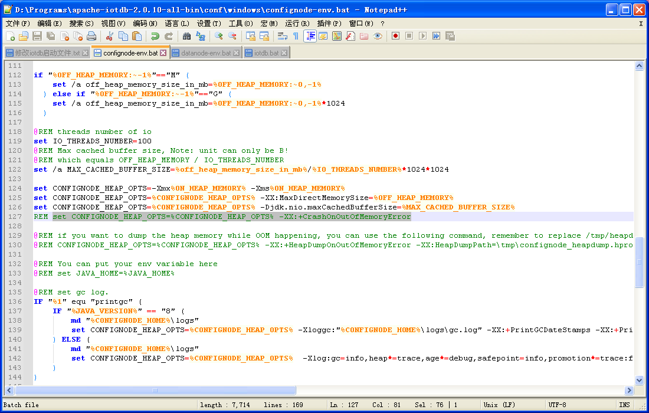
Task: Click the Copy toolbar icon
Action: coord(123,37)
